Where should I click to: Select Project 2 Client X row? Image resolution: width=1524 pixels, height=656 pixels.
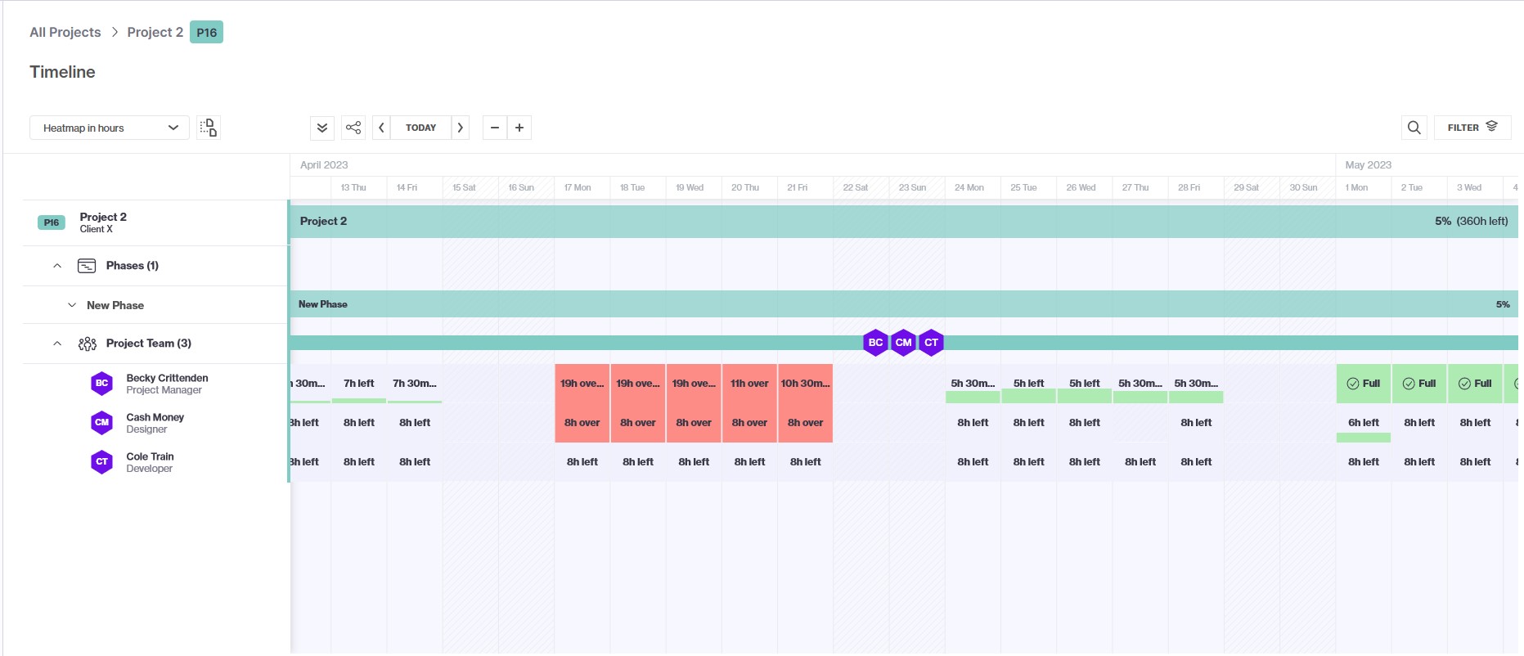click(x=156, y=222)
